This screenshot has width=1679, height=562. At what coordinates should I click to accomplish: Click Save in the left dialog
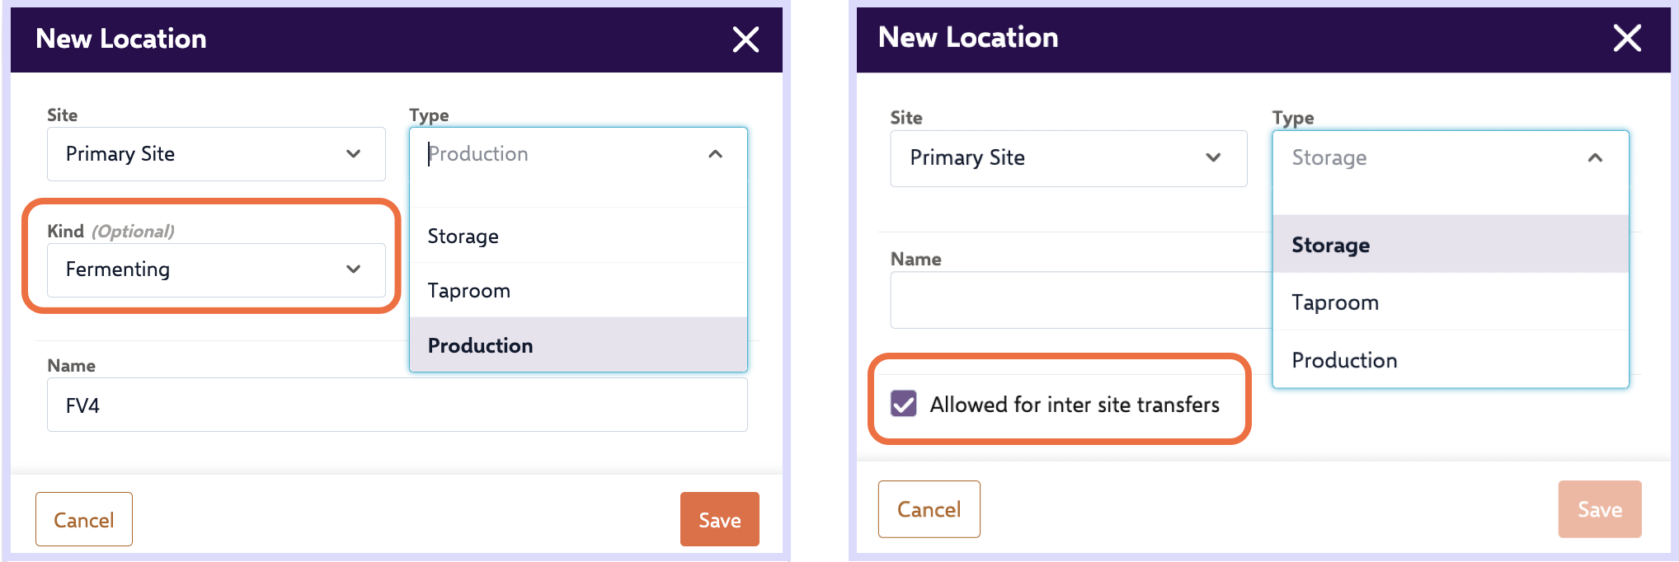pyautogui.click(x=719, y=519)
